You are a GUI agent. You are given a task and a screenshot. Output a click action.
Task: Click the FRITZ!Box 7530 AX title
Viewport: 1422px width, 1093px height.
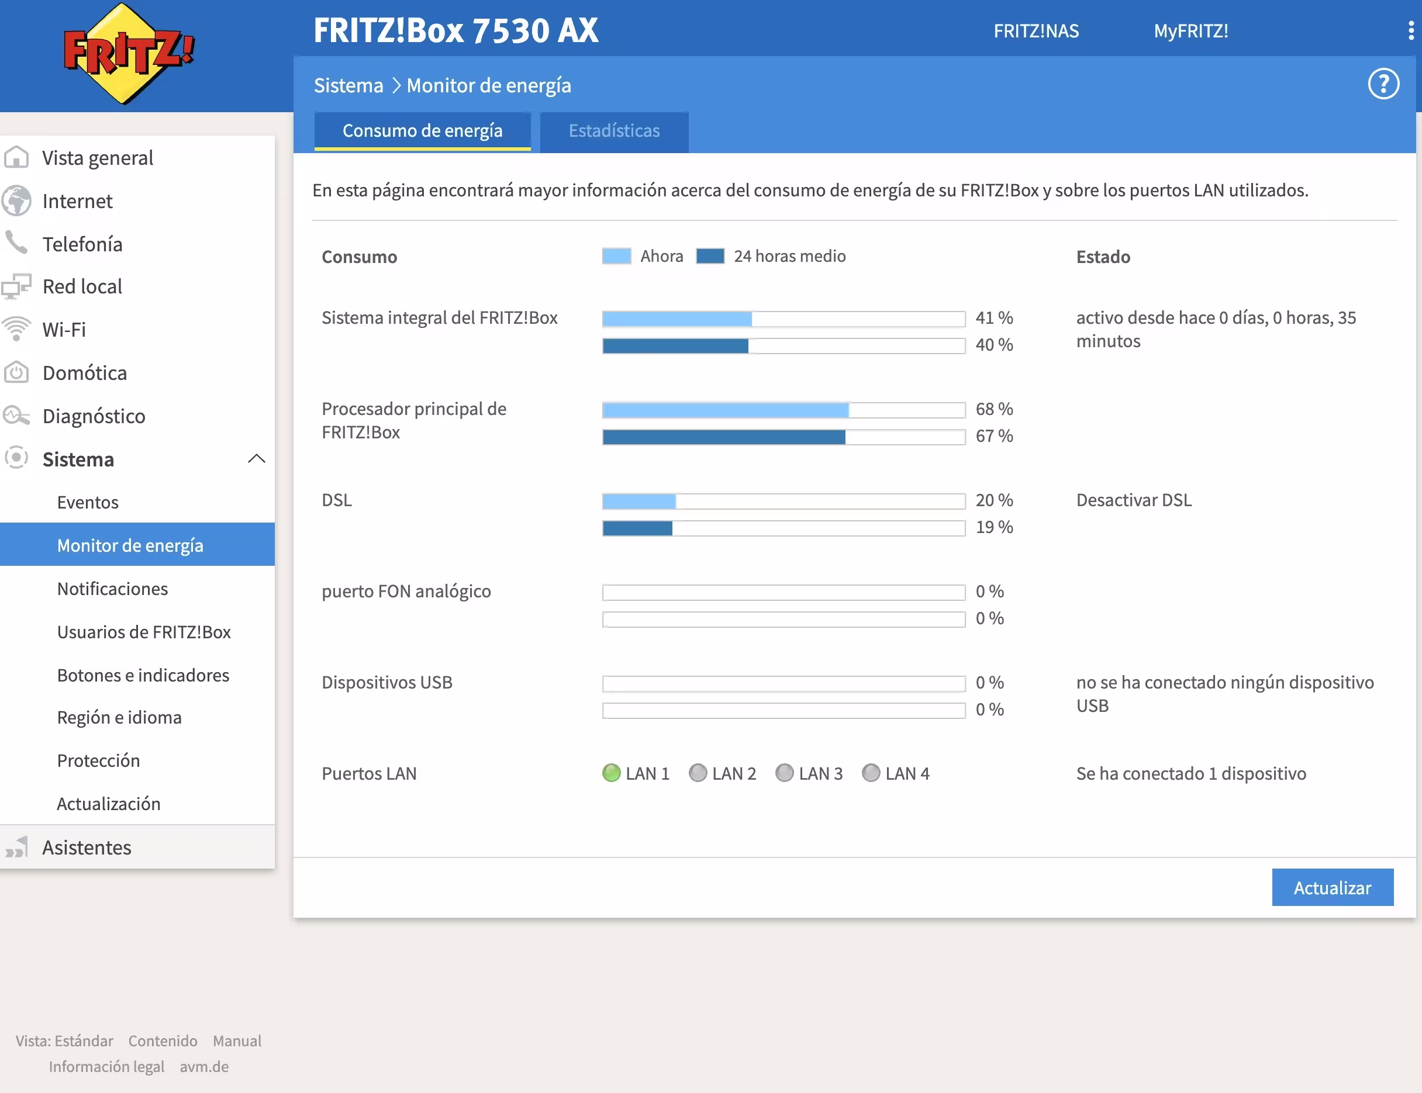click(455, 30)
